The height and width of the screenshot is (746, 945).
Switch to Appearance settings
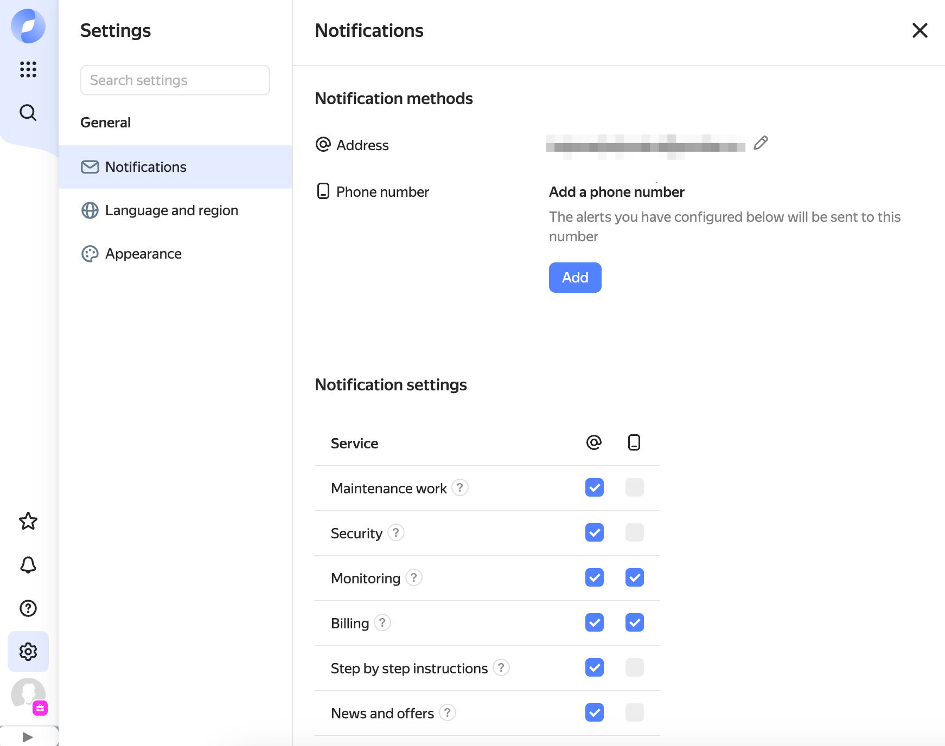point(143,253)
